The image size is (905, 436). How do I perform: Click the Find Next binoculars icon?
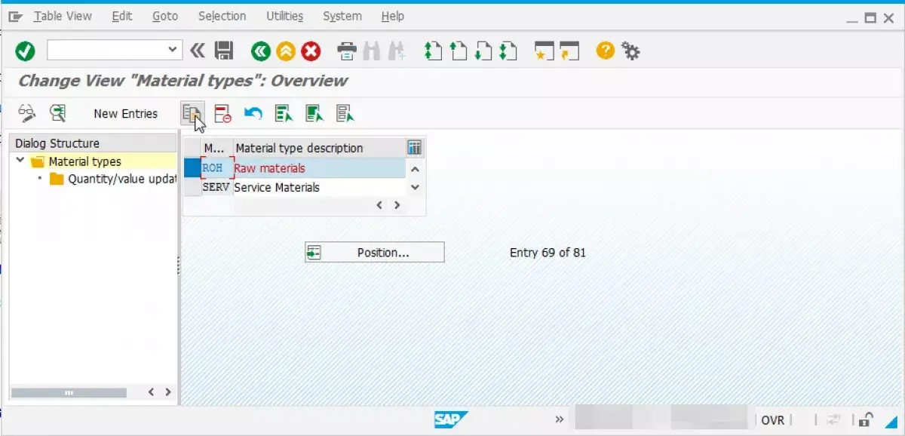(x=396, y=51)
